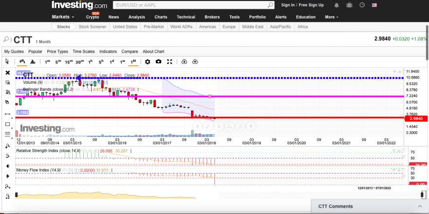Enter fullscreen chart mode
The height and width of the screenshot is (214, 429).
pyautogui.click(x=170, y=61)
